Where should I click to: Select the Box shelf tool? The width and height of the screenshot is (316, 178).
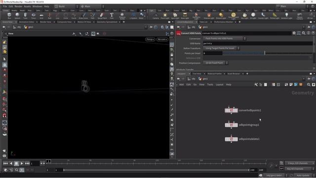(9, 16)
